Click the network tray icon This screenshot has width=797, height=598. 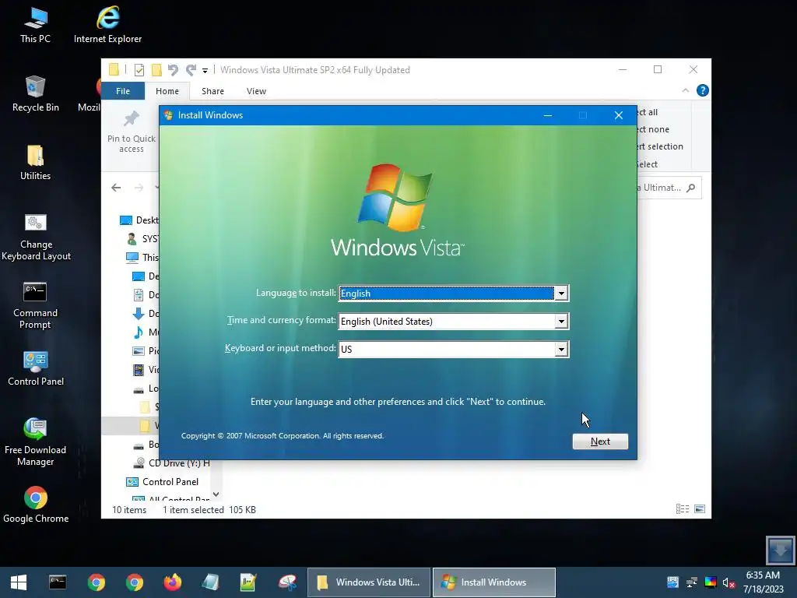691,582
